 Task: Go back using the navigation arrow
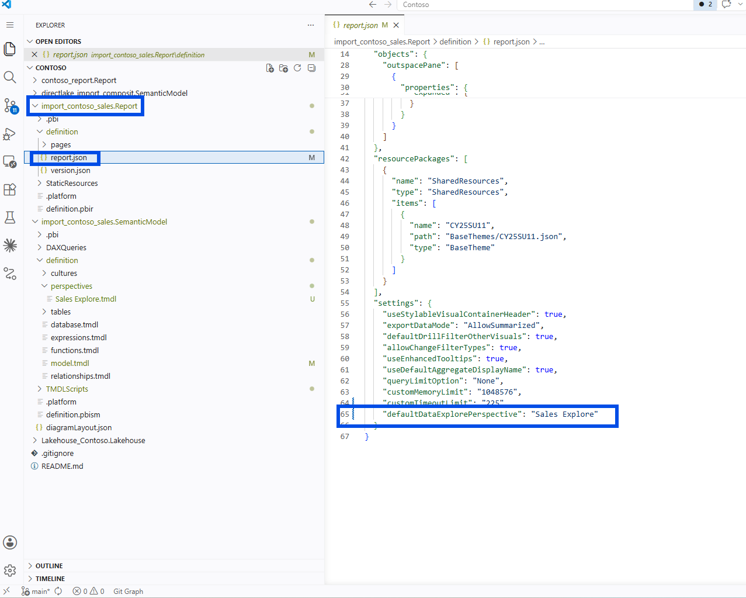[373, 5]
